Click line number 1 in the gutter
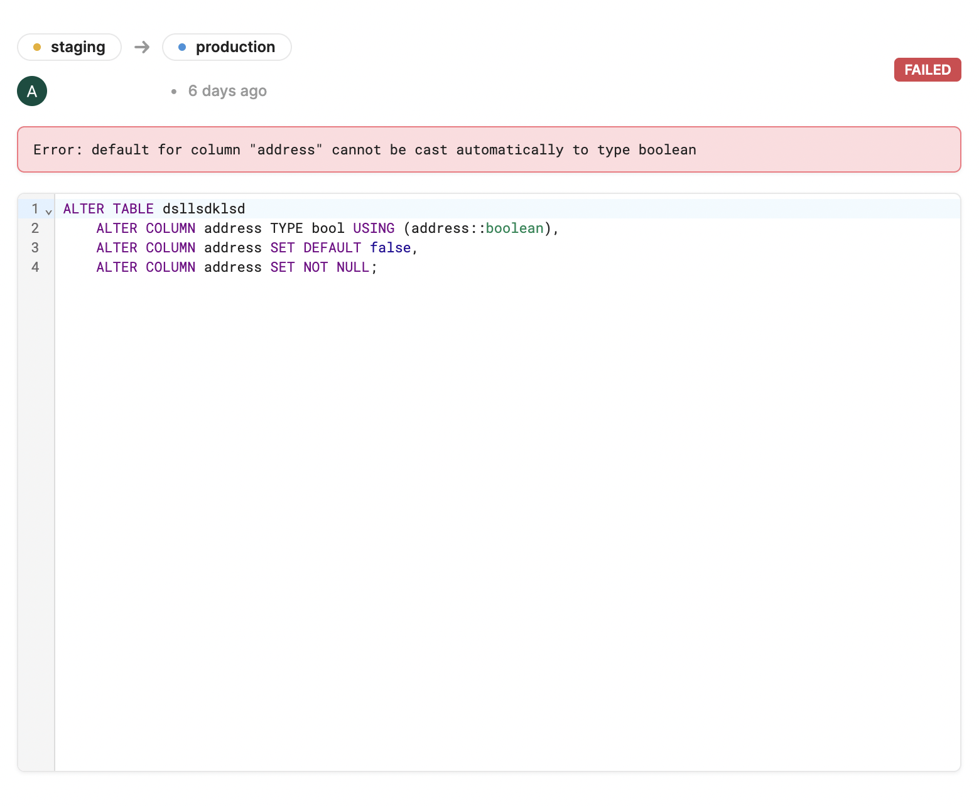Viewport: 979px width, 806px height. 35,208
